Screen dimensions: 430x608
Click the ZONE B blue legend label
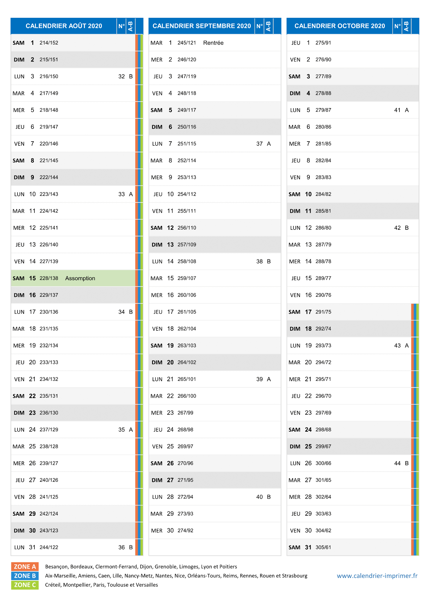pyautogui.click(x=25, y=576)
